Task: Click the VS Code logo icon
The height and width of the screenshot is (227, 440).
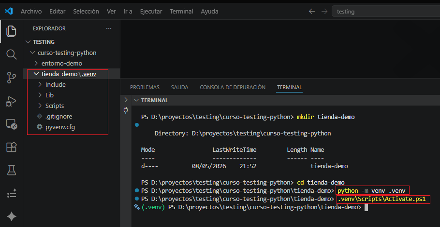Action: click(x=9, y=12)
